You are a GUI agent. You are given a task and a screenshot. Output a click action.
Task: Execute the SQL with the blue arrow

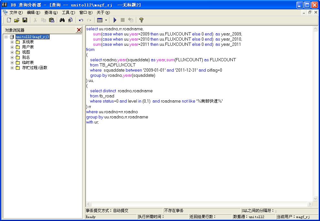[x=115, y=20]
